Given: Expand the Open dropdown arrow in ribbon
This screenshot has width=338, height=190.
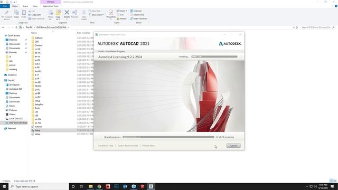Looking at the screenshot, I should (126, 11).
